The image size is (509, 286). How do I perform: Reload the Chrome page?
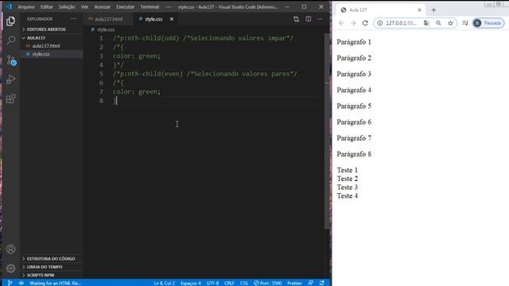365,23
